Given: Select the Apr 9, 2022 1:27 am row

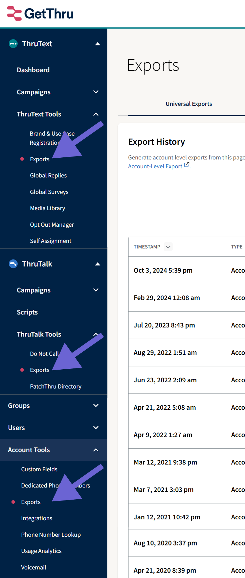Looking at the screenshot, I should click(x=187, y=435).
